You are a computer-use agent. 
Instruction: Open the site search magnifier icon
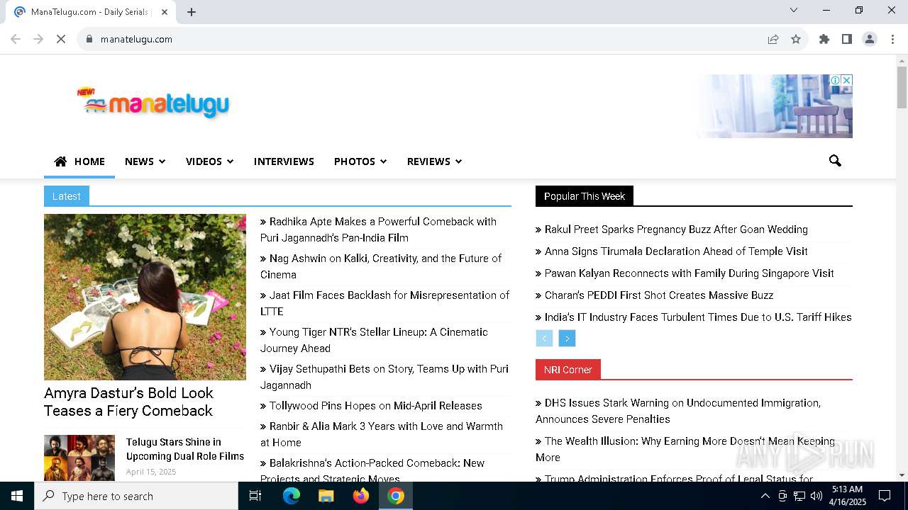835,161
